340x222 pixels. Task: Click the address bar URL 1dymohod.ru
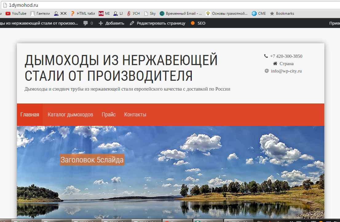pos(23,5)
